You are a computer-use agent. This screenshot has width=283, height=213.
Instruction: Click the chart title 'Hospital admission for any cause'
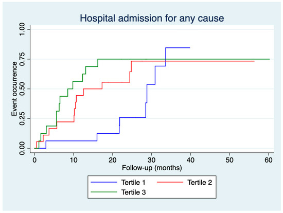point(152,19)
